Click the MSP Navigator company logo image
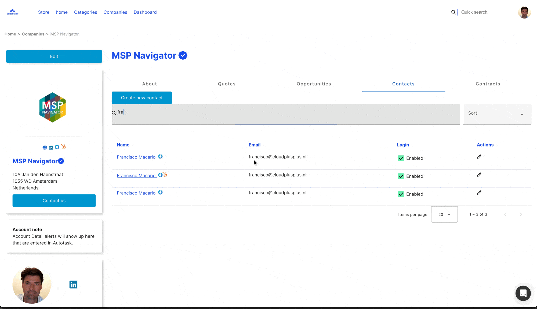 coord(53,107)
